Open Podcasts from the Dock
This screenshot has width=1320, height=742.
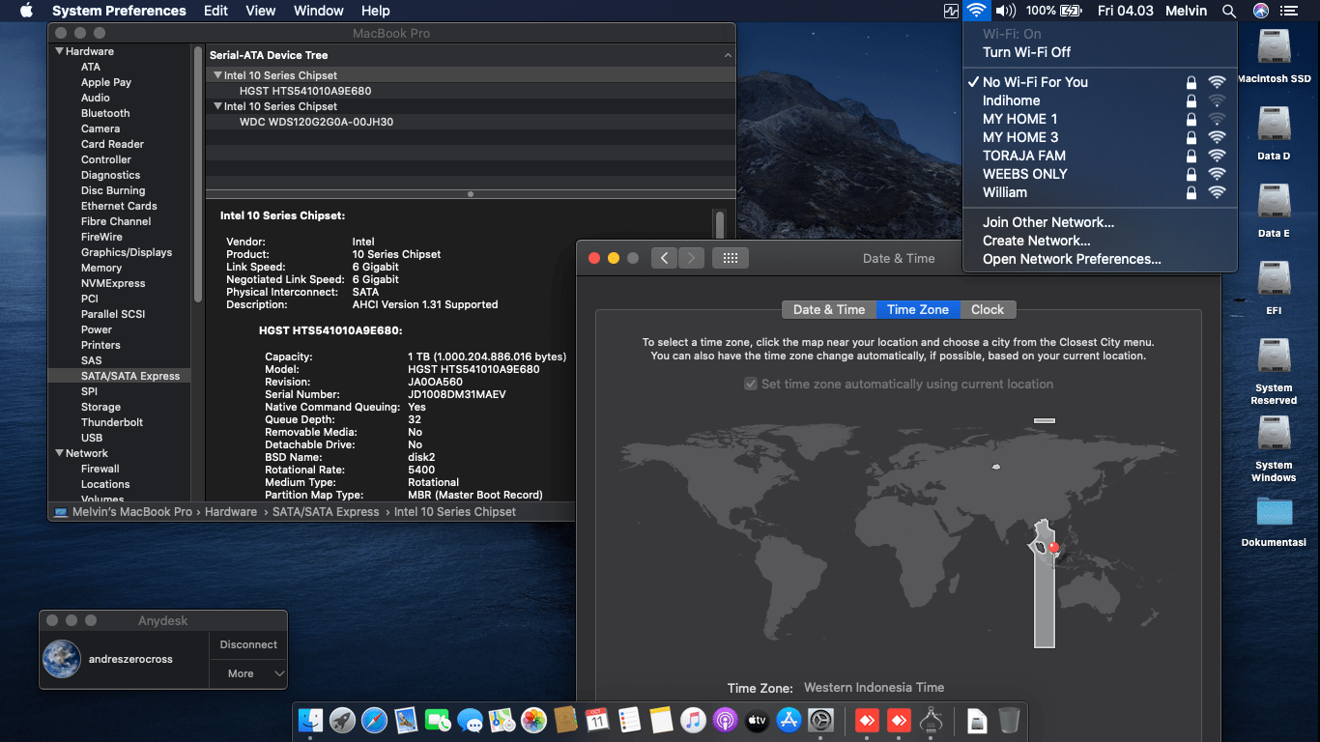725,720
